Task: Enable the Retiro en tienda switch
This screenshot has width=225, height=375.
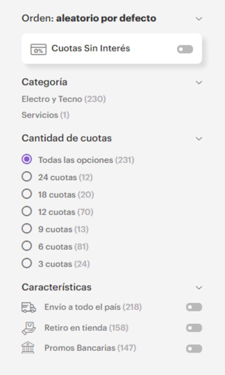Action: pyautogui.click(x=193, y=327)
